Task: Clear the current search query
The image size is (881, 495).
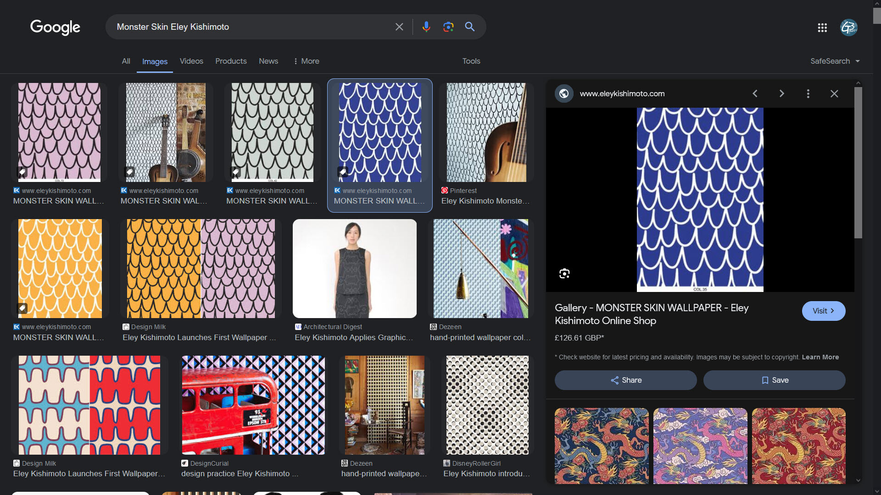Action: [399, 27]
